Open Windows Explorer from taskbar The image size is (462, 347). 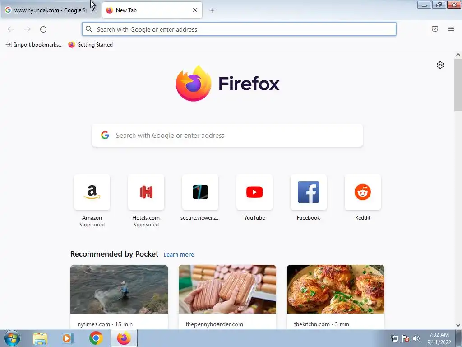tap(40, 338)
